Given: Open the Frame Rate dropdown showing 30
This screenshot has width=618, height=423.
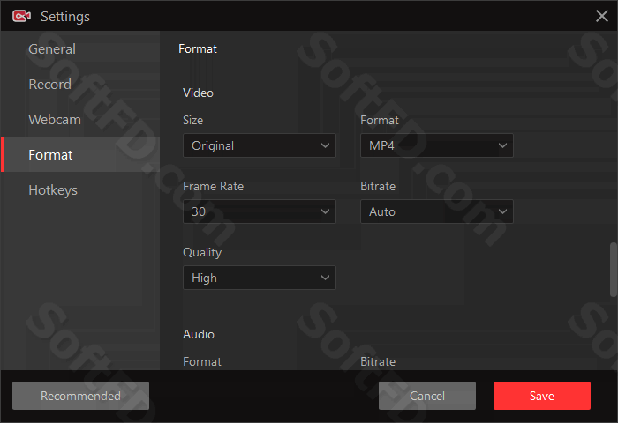Looking at the screenshot, I should pos(260,211).
